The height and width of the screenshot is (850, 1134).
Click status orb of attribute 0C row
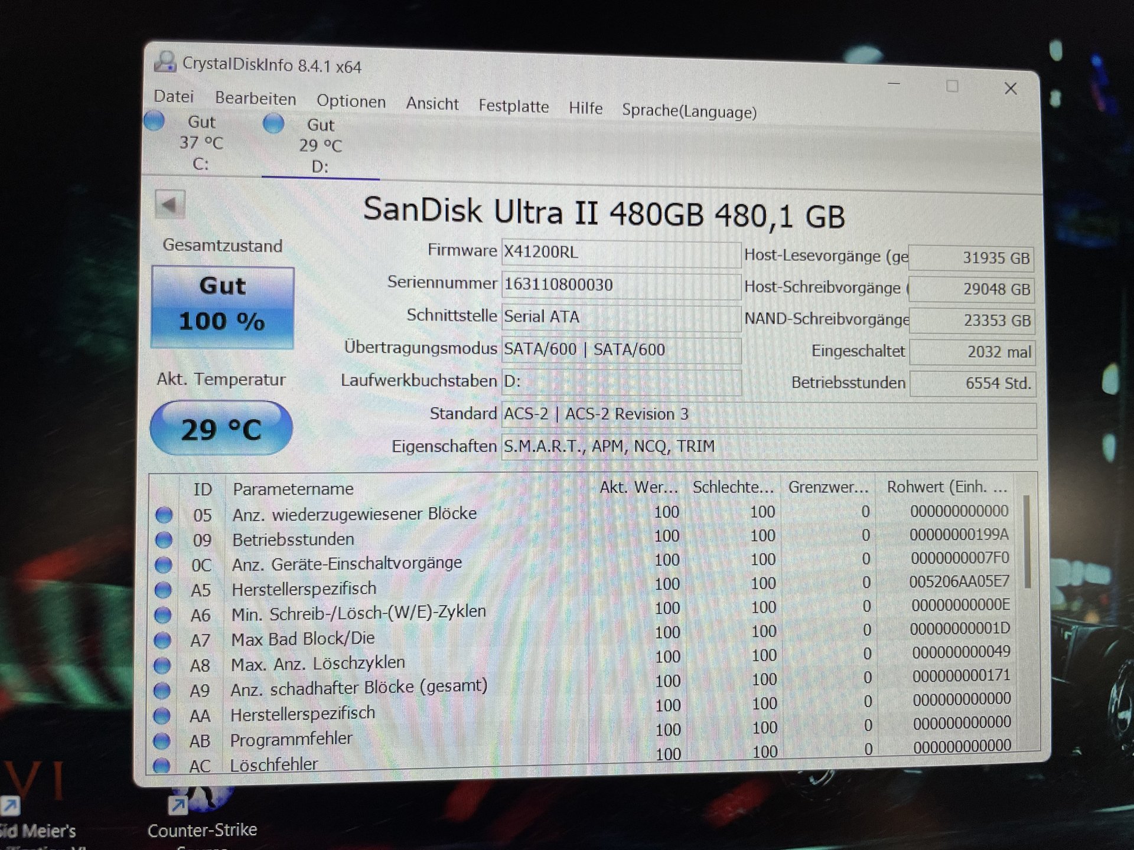pos(163,565)
